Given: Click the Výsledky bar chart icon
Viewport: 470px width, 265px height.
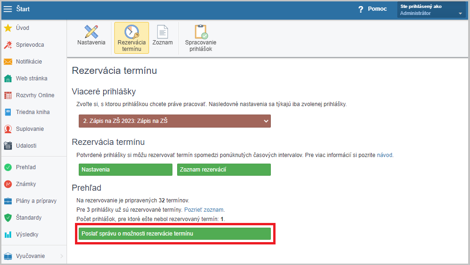Looking at the screenshot, I should 8,235.
